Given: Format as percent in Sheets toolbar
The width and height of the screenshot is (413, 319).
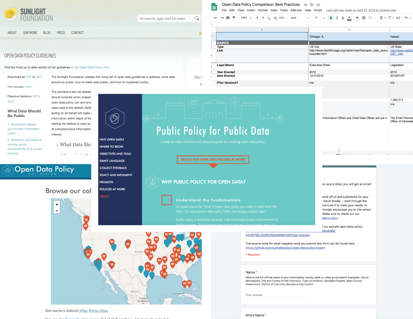Looking at the screenshot, I should [x=263, y=18].
